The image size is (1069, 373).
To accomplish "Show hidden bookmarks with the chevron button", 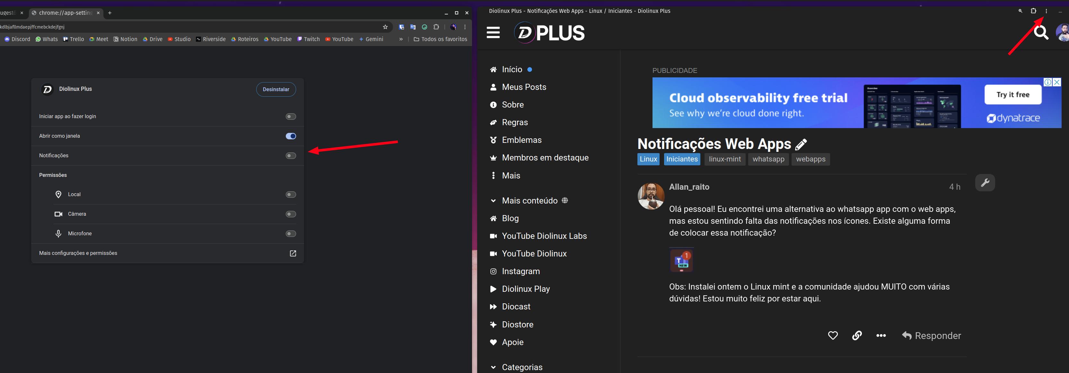I will click(401, 39).
